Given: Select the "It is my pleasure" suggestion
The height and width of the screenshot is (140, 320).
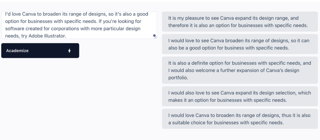Looking at the screenshot, I should (240, 22).
